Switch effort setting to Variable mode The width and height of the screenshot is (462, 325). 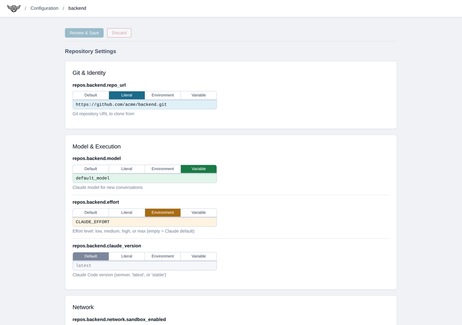pos(199,212)
